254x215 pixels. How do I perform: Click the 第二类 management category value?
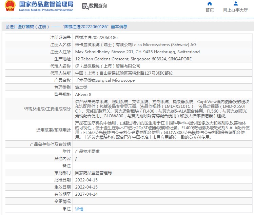tap(81, 87)
